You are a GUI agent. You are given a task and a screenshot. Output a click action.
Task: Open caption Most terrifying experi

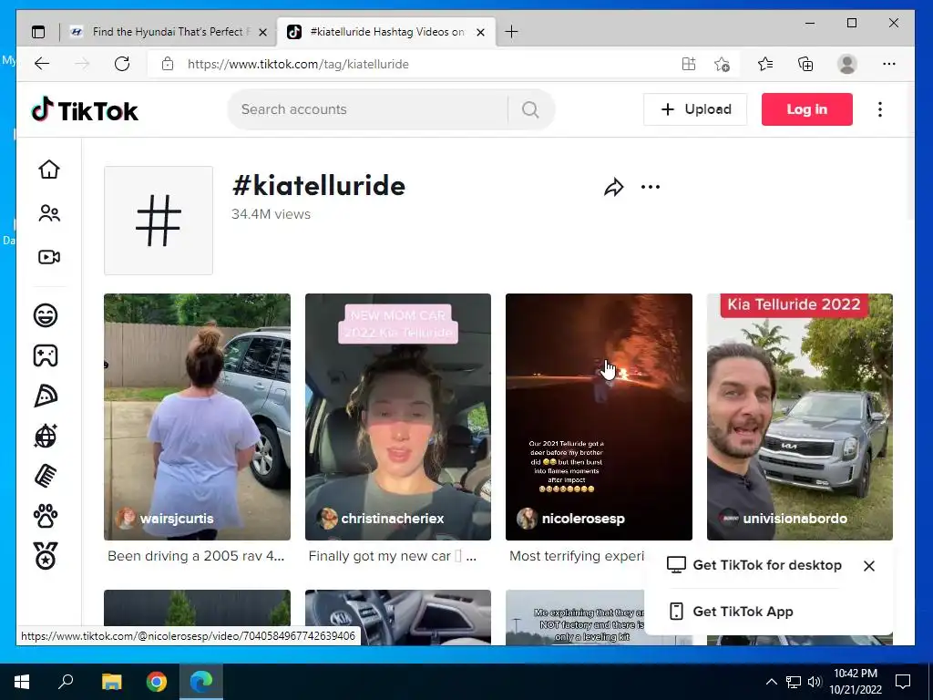pos(577,556)
